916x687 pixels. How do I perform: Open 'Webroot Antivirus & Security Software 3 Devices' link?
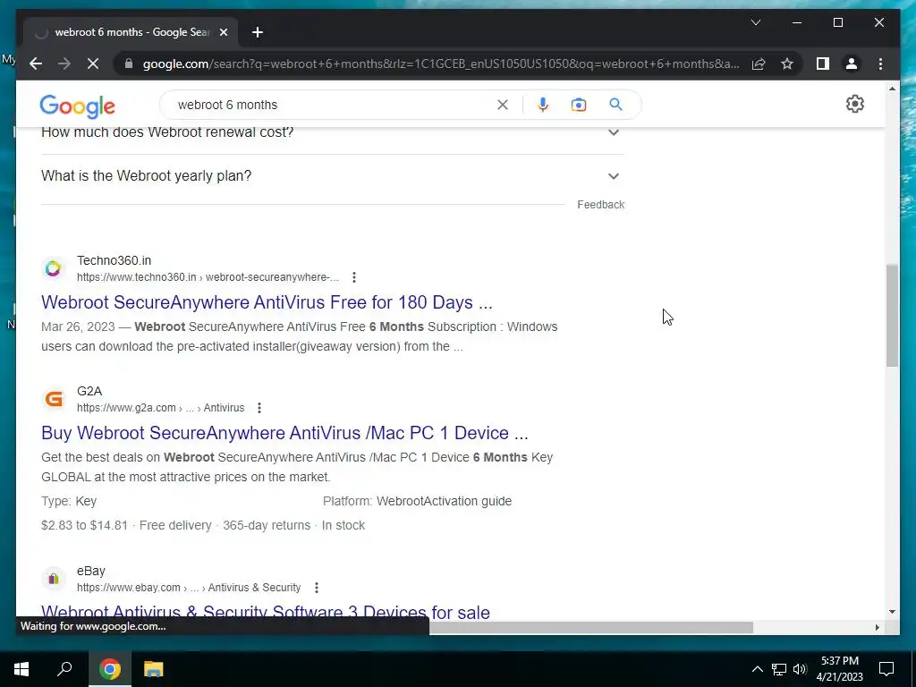[265, 612]
